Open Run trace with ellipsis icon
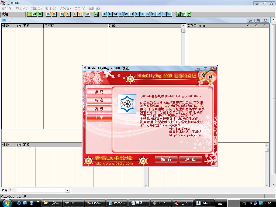Image resolution: width=276 pixels, height=207 pixels. (164, 14)
